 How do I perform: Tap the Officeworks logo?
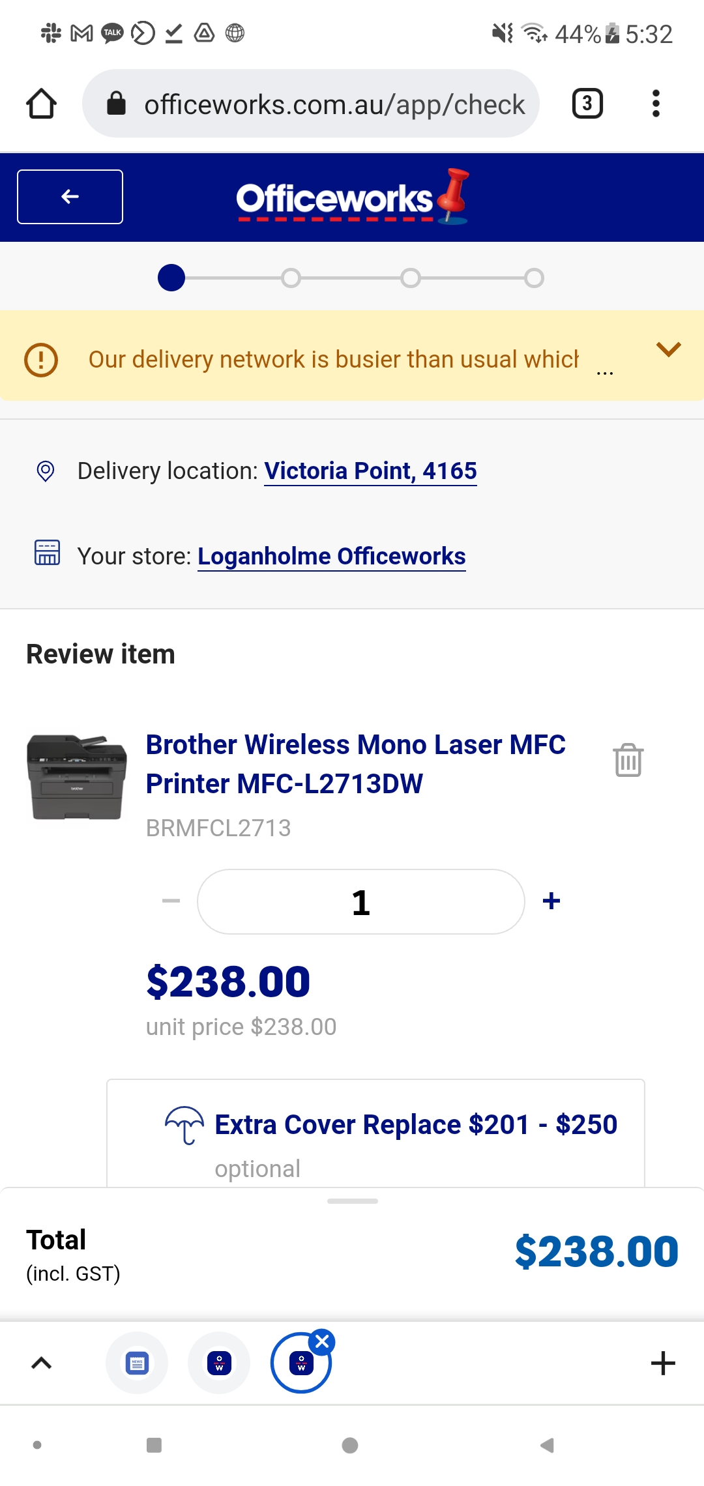352,197
